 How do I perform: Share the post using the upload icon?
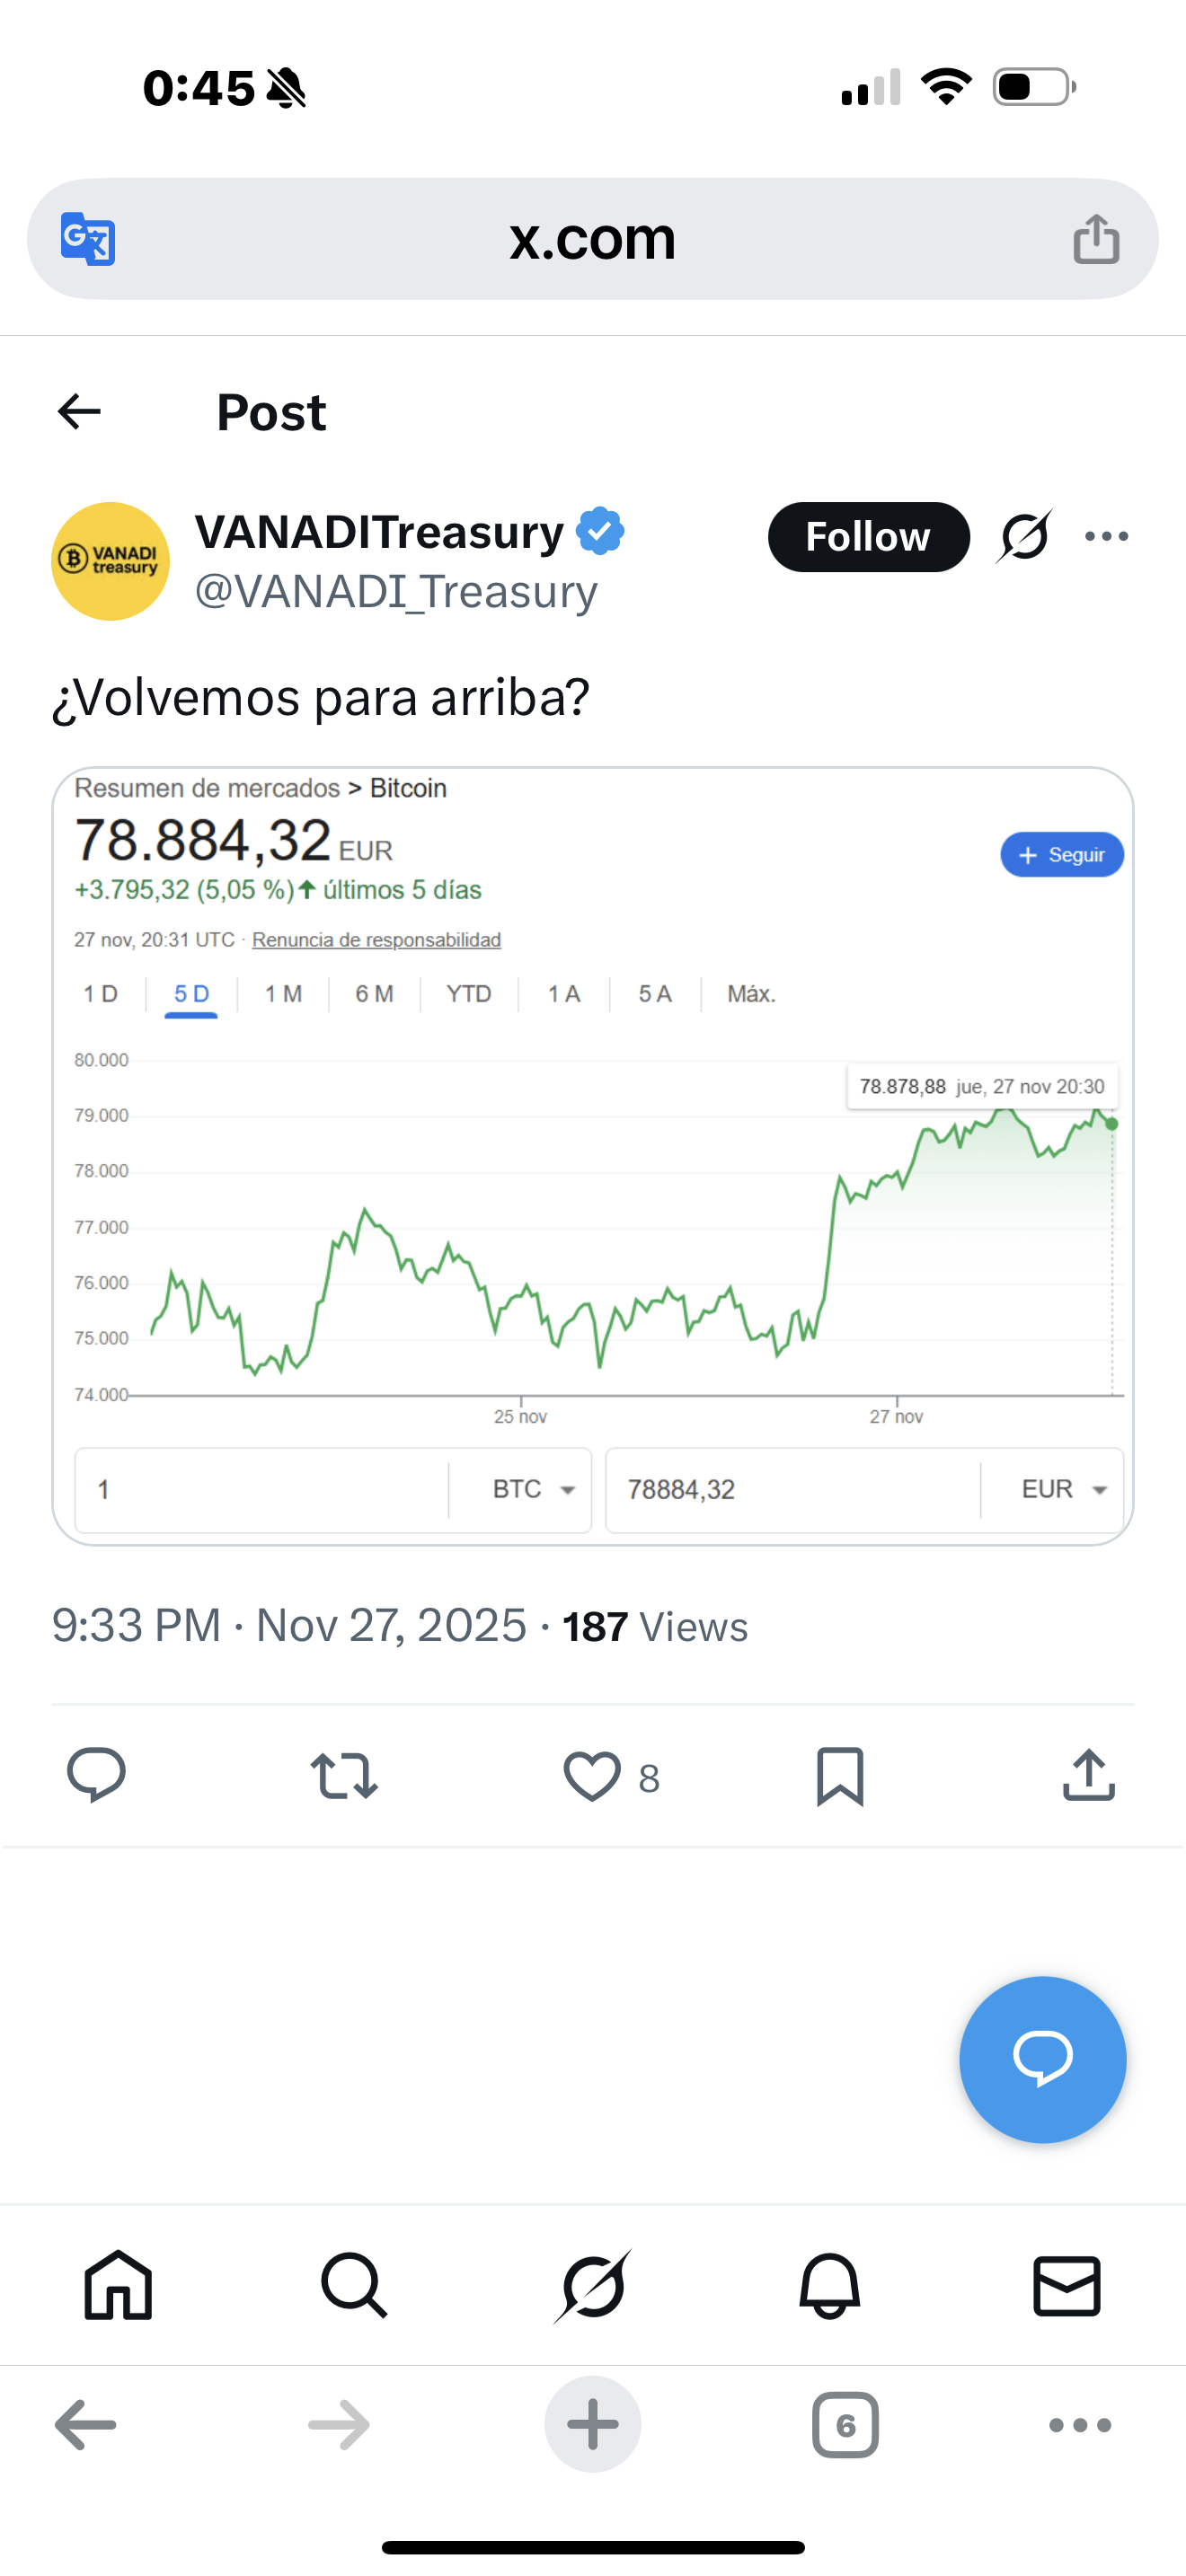point(1088,1776)
